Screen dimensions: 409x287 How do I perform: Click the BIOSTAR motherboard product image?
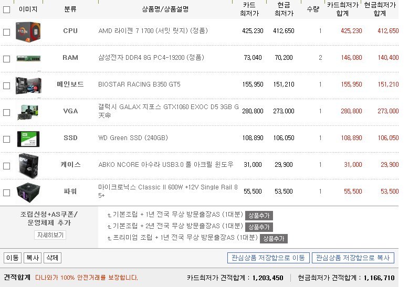click(x=28, y=85)
